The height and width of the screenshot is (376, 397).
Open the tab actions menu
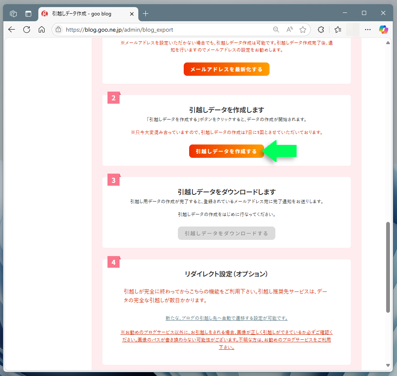pyautogui.click(x=28, y=14)
